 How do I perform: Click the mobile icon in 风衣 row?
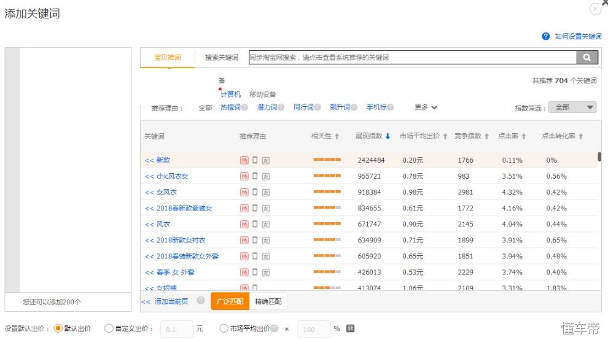point(255,223)
